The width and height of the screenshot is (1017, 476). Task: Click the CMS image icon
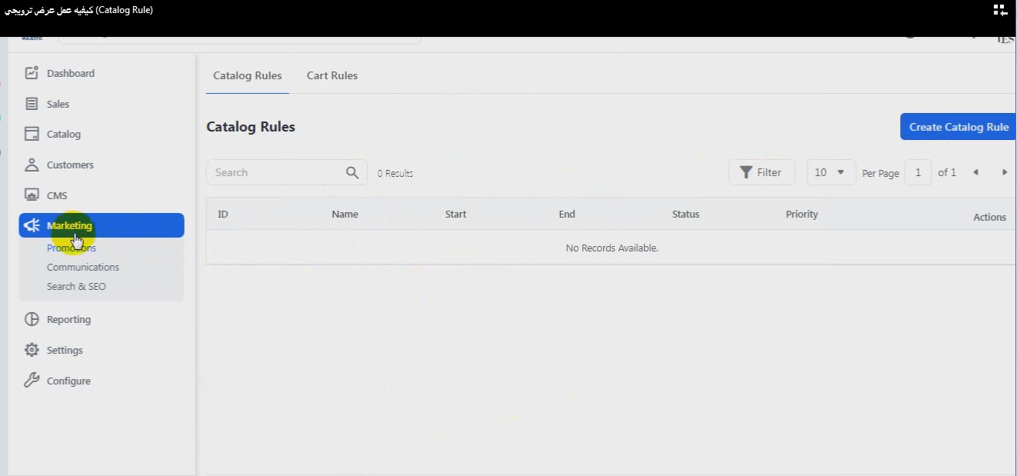[32, 195]
